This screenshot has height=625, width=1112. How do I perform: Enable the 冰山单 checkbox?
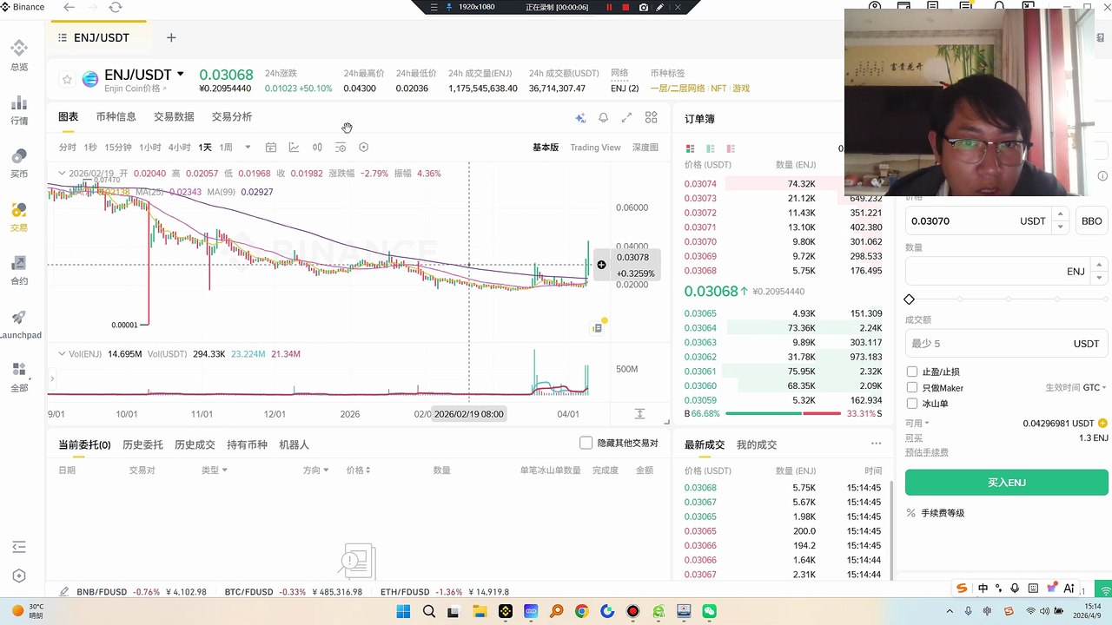pyautogui.click(x=912, y=403)
